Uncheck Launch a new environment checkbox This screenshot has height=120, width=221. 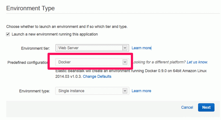8,34
